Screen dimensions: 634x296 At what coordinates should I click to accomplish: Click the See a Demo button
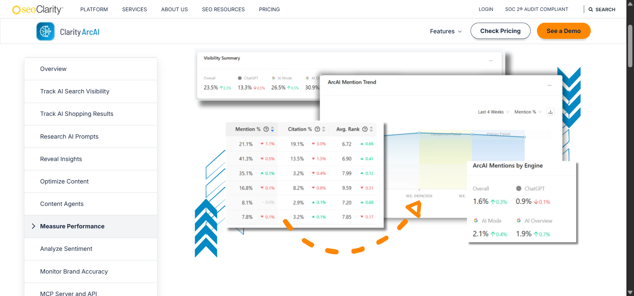(x=564, y=31)
